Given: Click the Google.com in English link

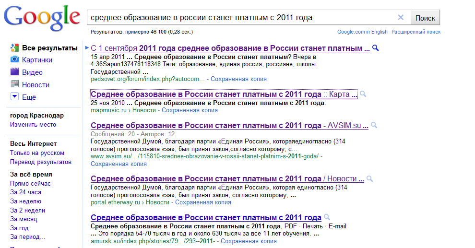Looking at the screenshot, I should (x=362, y=32).
